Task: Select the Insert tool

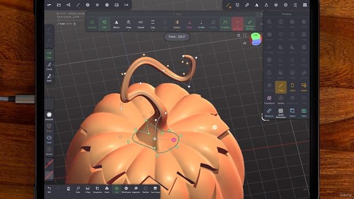Action: [304, 87]
